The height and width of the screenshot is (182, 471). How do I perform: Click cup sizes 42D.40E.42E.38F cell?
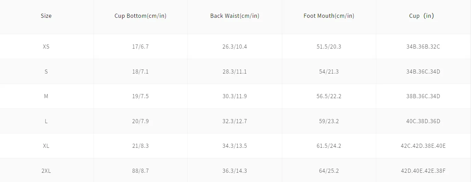423,170
